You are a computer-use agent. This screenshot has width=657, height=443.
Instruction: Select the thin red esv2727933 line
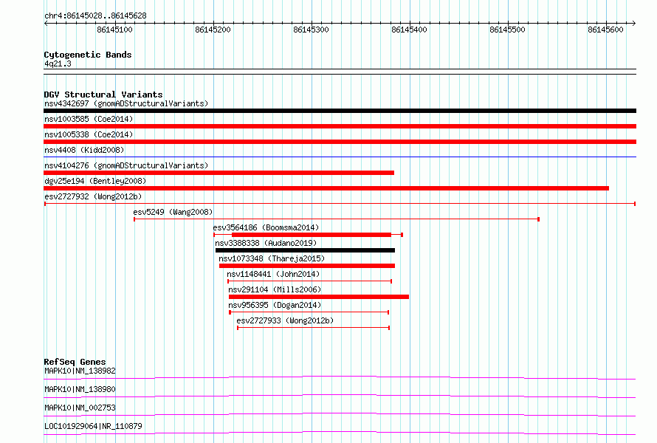click(x=314, y=328)
